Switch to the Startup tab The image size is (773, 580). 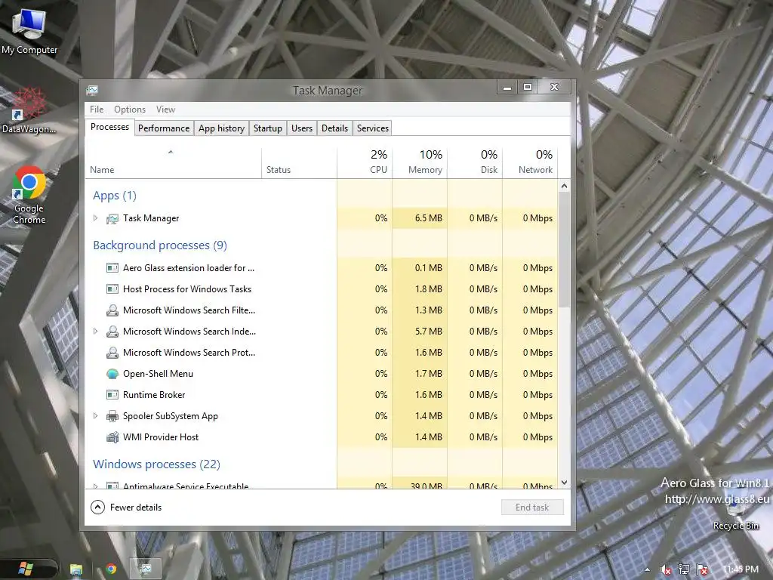(x=268, y=128)
